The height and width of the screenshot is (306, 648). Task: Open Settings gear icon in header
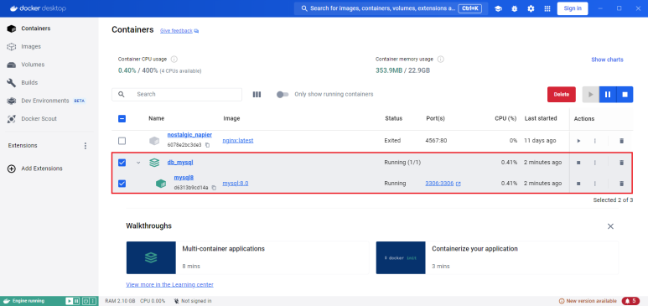(531, 8)
